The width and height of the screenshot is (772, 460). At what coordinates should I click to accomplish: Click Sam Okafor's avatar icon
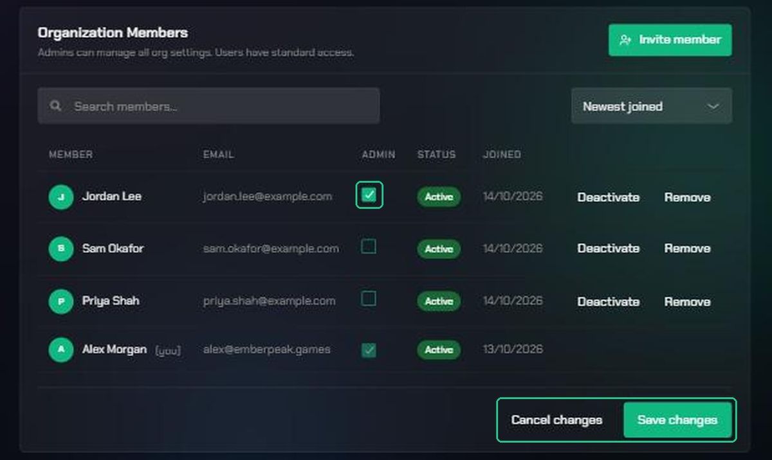click(x=61, y=249)
